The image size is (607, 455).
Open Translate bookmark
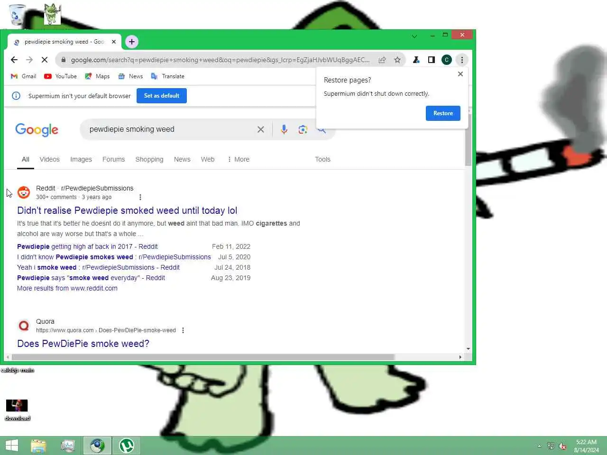click(167, 76)
